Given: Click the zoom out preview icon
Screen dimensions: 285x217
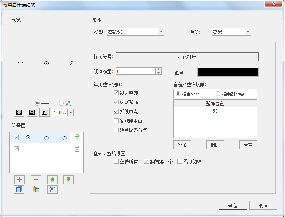Looking at the screenshot, I should click(x=32, y=113).
